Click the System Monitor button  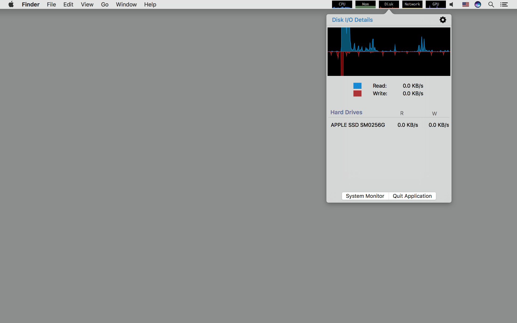point(365,196)
